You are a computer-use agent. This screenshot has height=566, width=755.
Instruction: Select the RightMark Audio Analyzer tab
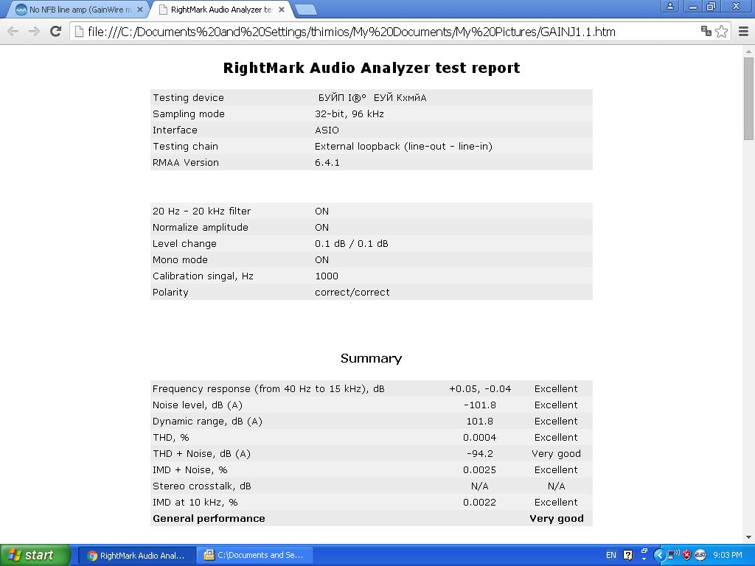tap(220, 10)
